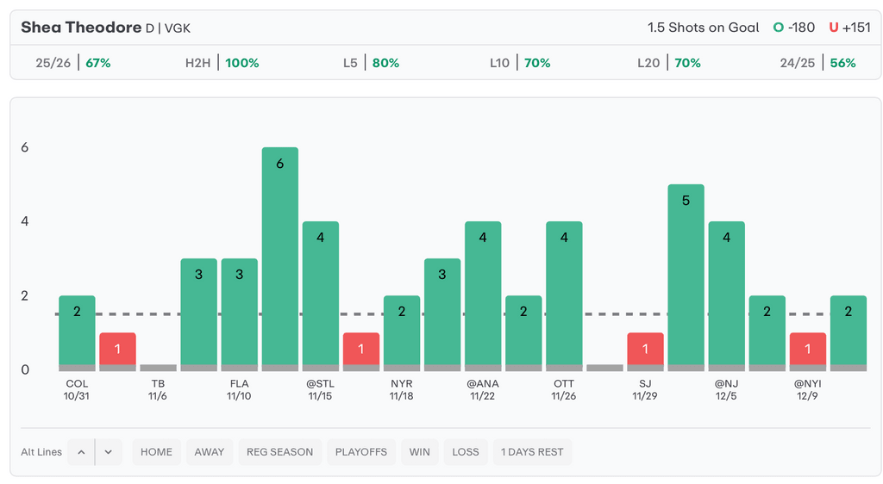This screenshot has height=484, width=883.
Task: Select the LOSS filter chip
Action: point(466,452)
